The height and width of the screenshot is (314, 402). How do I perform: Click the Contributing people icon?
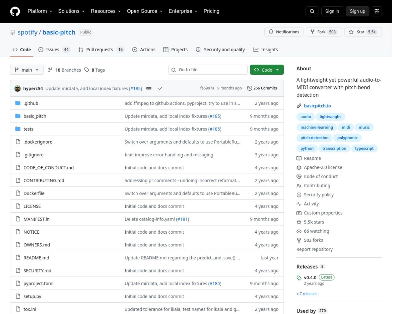299,186
